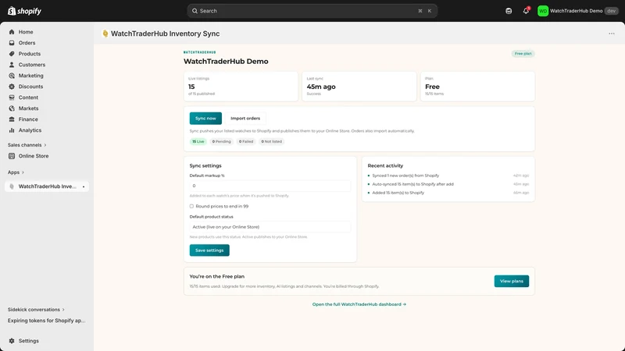The image size is (625, 351).
Task: Click the dev badge in top bar
Action: click(611, 11)
